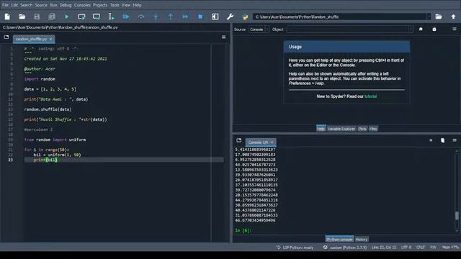Click the Help pane home icon

(x=421, y=29)
